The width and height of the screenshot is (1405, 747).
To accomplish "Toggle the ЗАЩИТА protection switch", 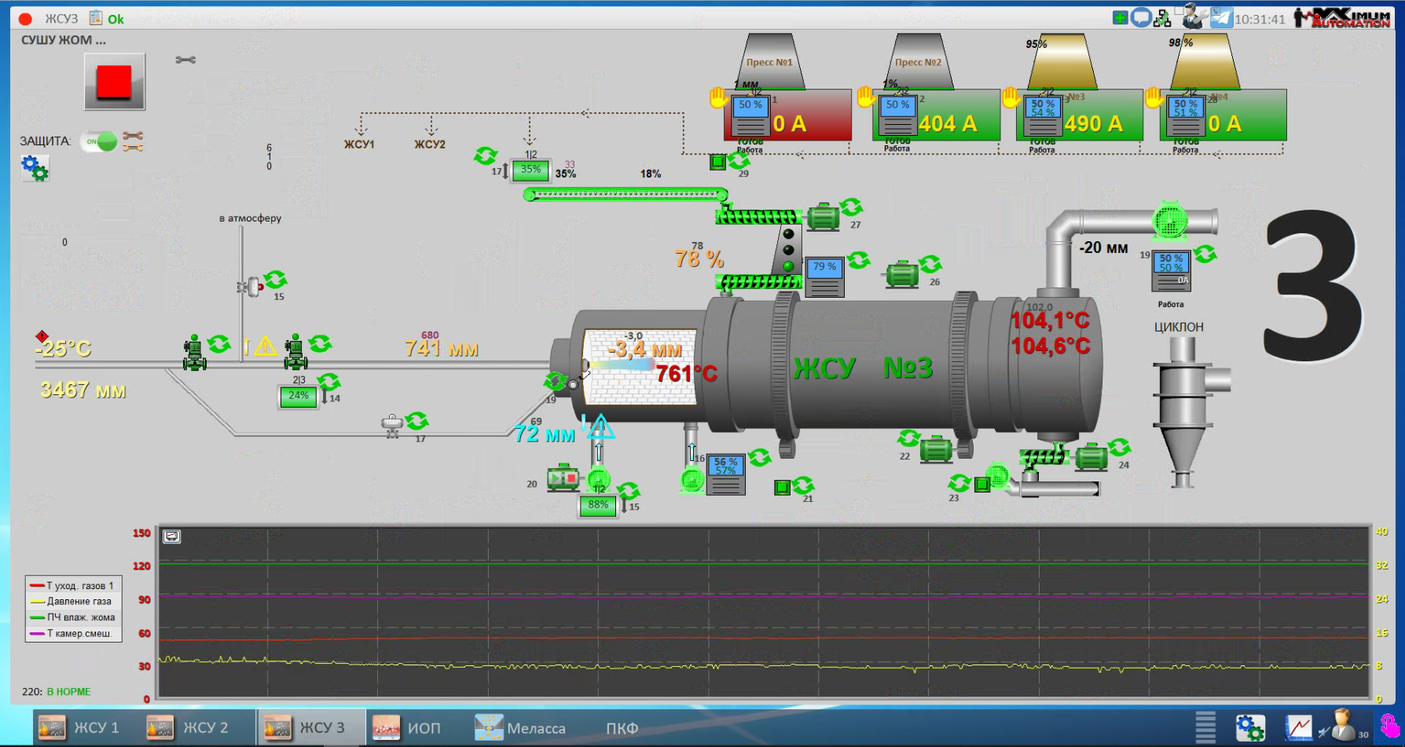I will pos(100,141).
